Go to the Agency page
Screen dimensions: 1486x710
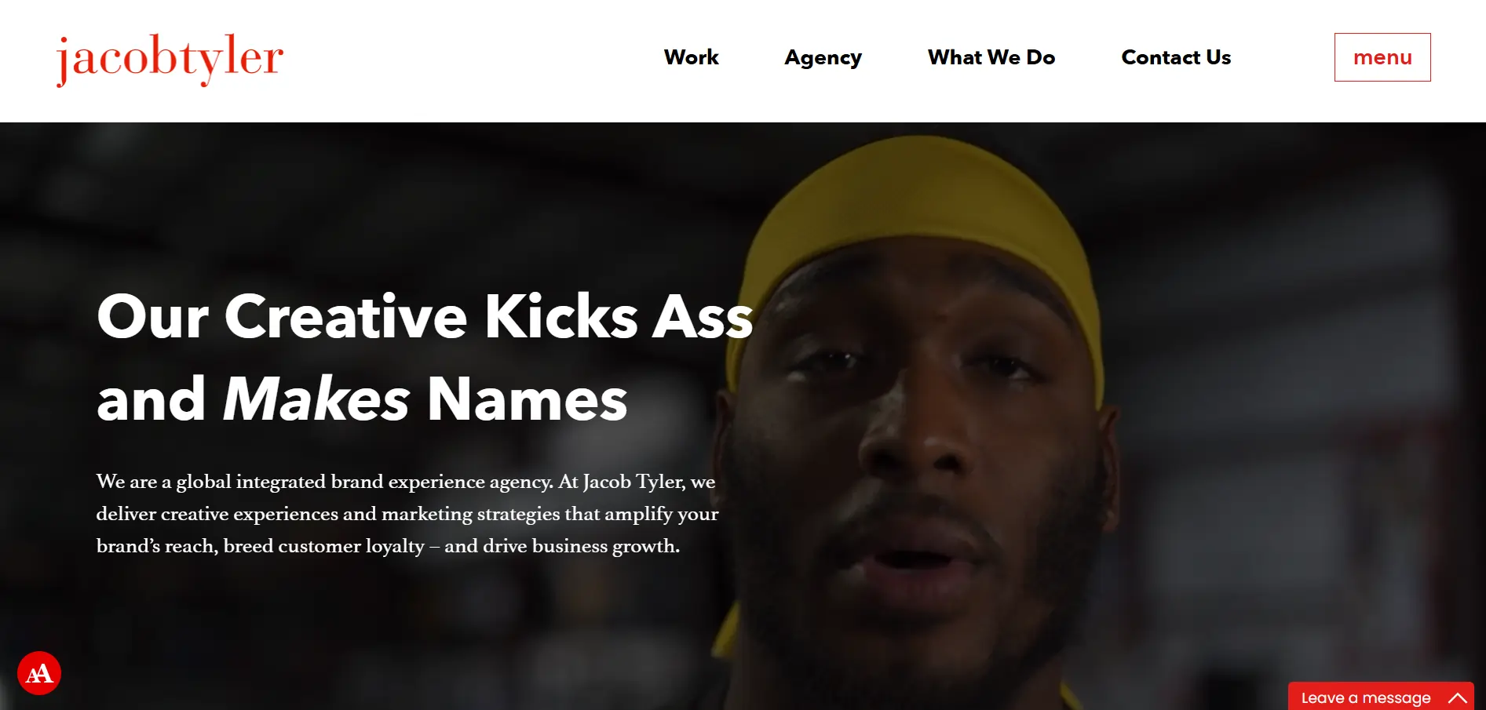pyautogui.click(x=823, y=58)
